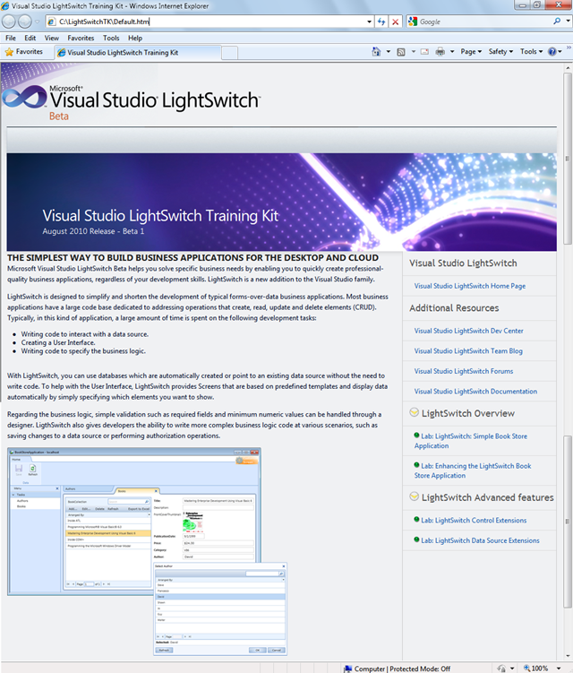573x673 pixels.
Task: Click the Google search provider icon
Action: point(413,22)
